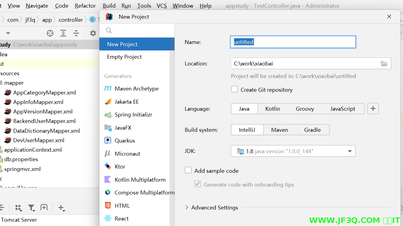Click the add language plus button
Image resolution: width=403 pixels, height=226 pixels.
pos(373,109)
